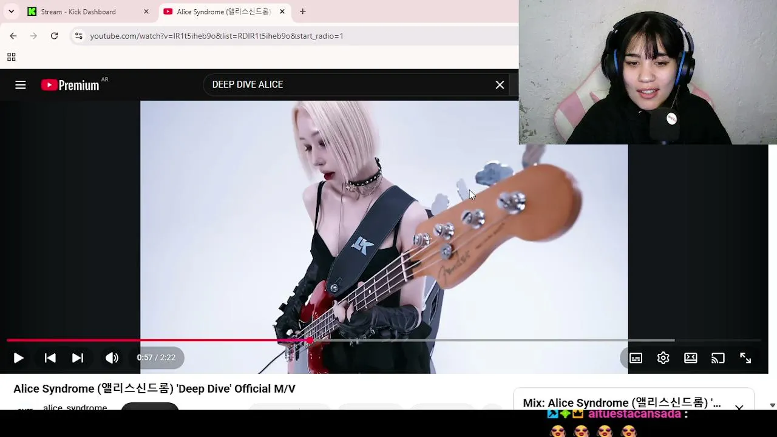Screen dimensions: 777x437
Task: Go to YouTube Premium home logo
Action: click(70, 85)
